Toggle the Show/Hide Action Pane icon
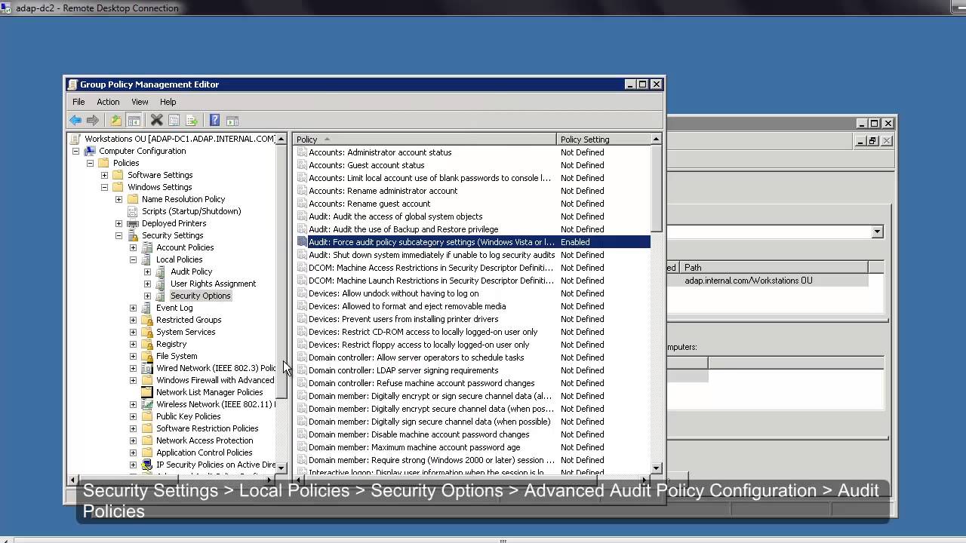This screenshot has width=966, height=543. (x=232, y=121)
